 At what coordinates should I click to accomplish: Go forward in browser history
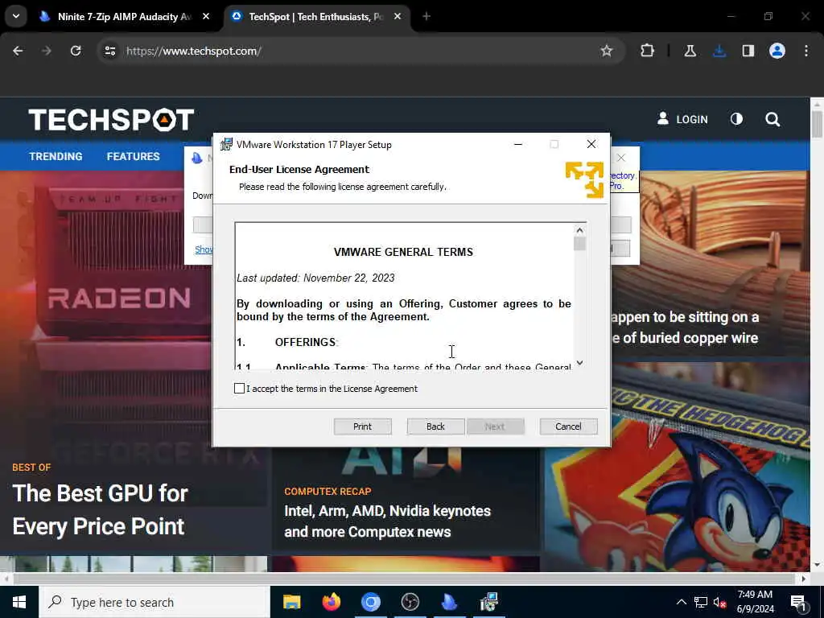(47, 51)
